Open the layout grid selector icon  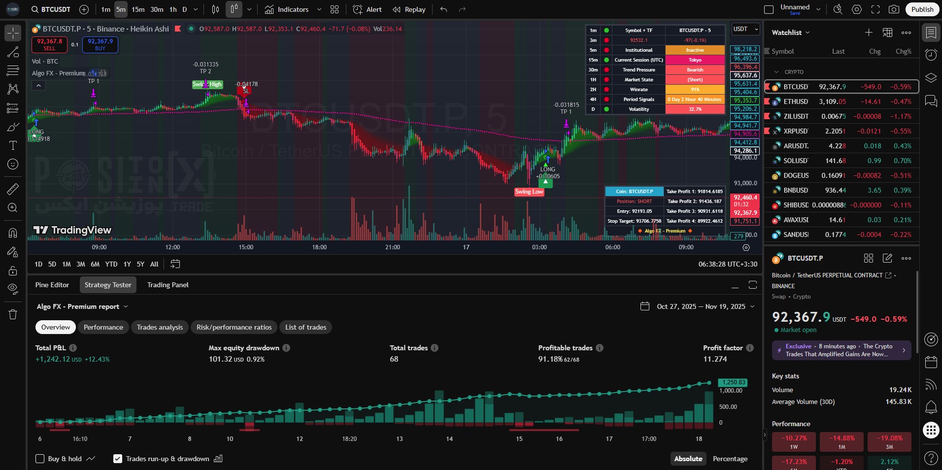[x=335, y=9]
